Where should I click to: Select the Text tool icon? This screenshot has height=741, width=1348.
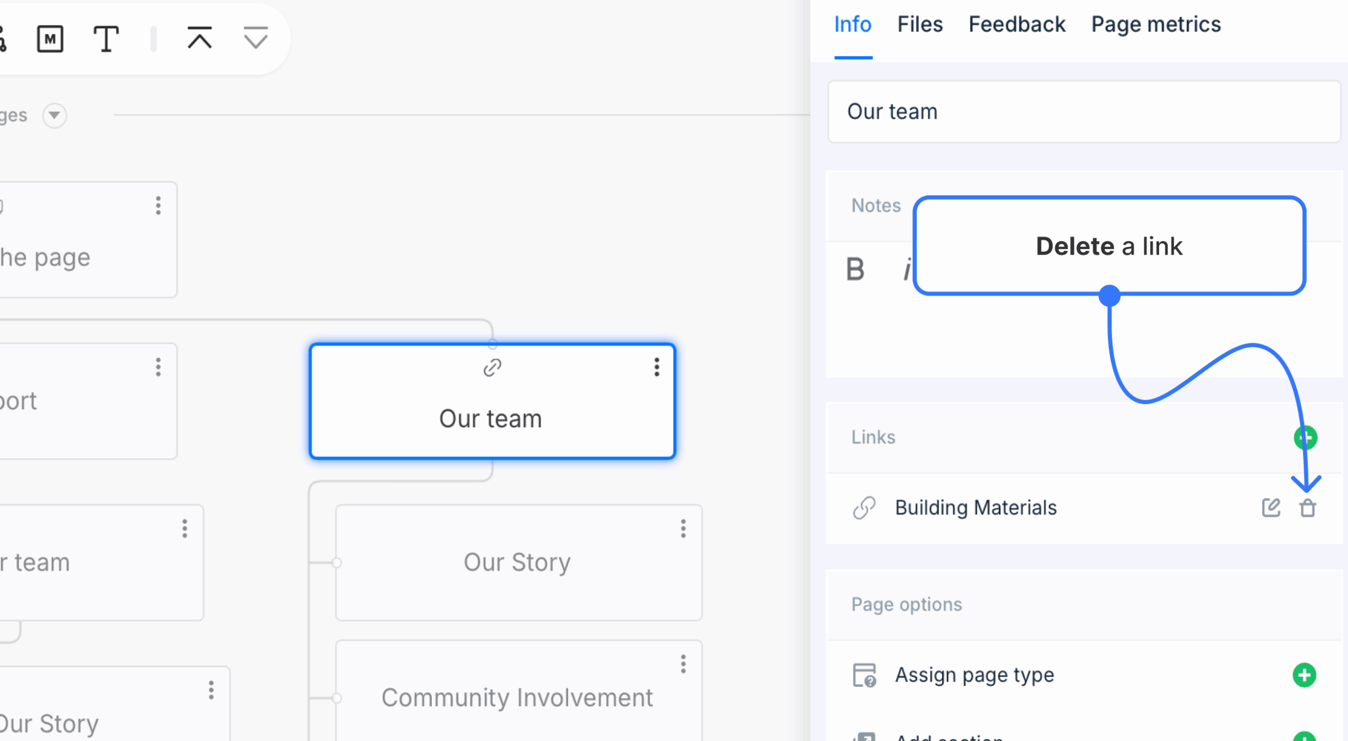(x=106, y=38)
